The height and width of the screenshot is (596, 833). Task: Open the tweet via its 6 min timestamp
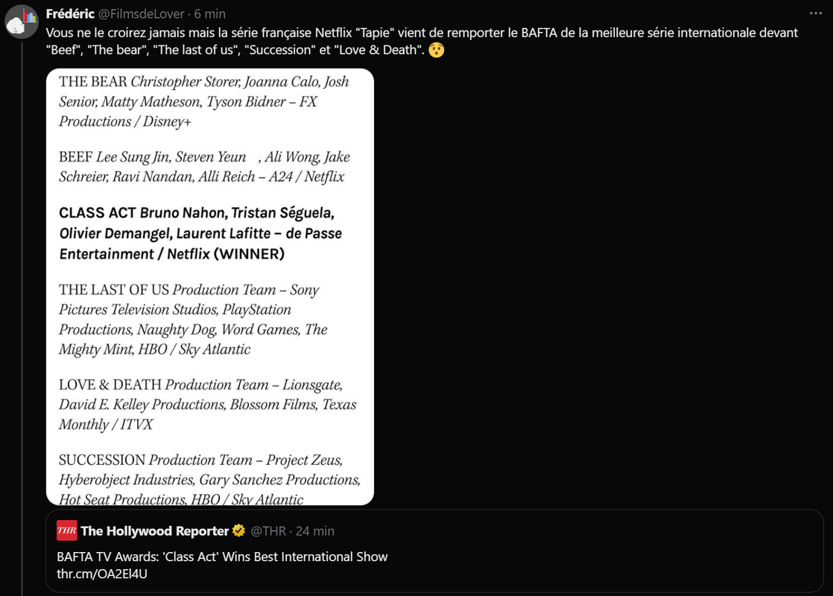click(x=210, y=14)
